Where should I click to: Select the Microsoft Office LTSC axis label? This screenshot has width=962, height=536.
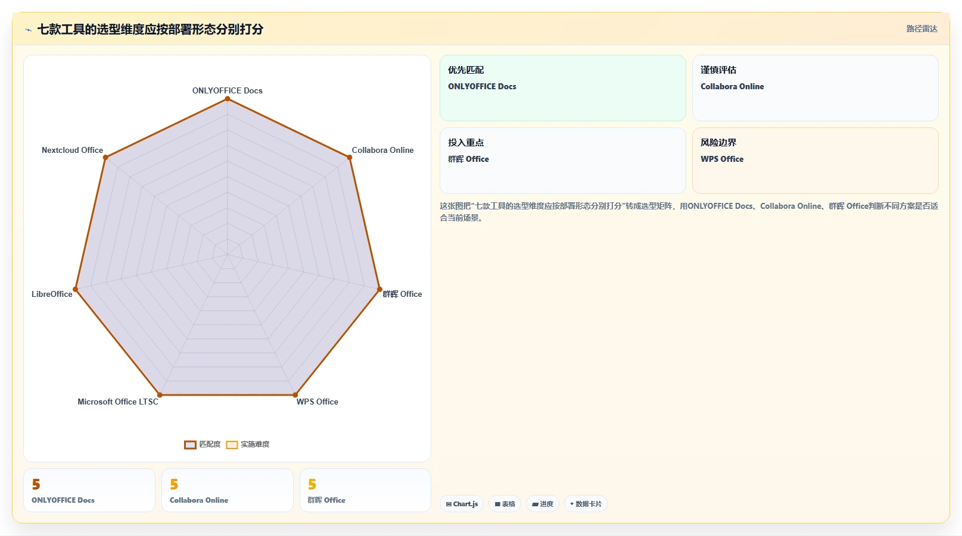pyautogui.click(x=118, y=402)
